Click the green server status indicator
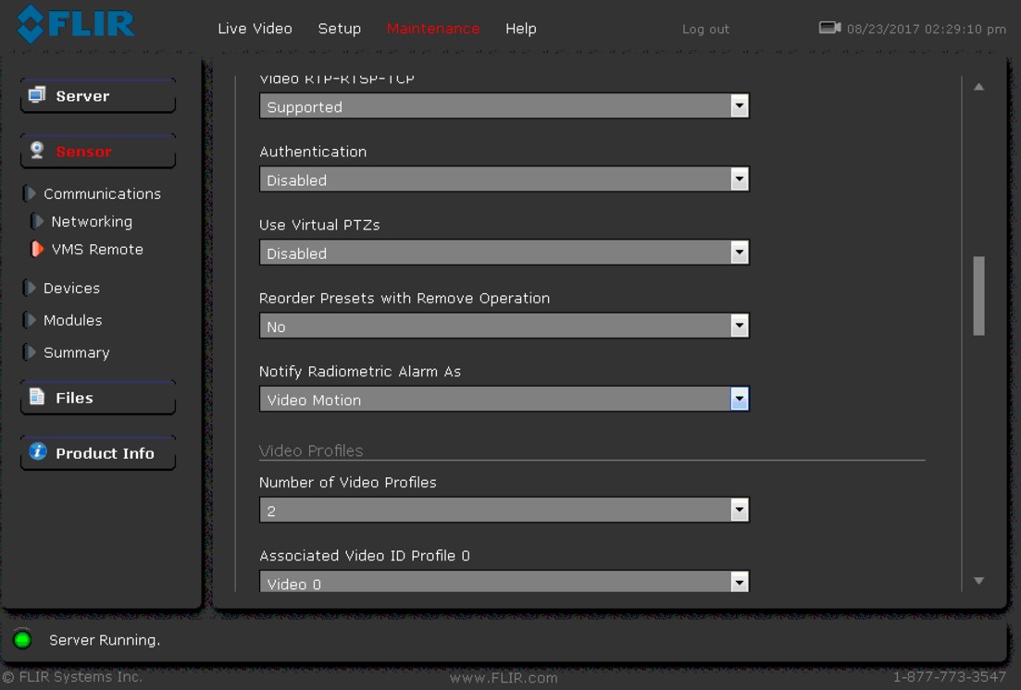 pyautogui.click(x=22, y=639)
